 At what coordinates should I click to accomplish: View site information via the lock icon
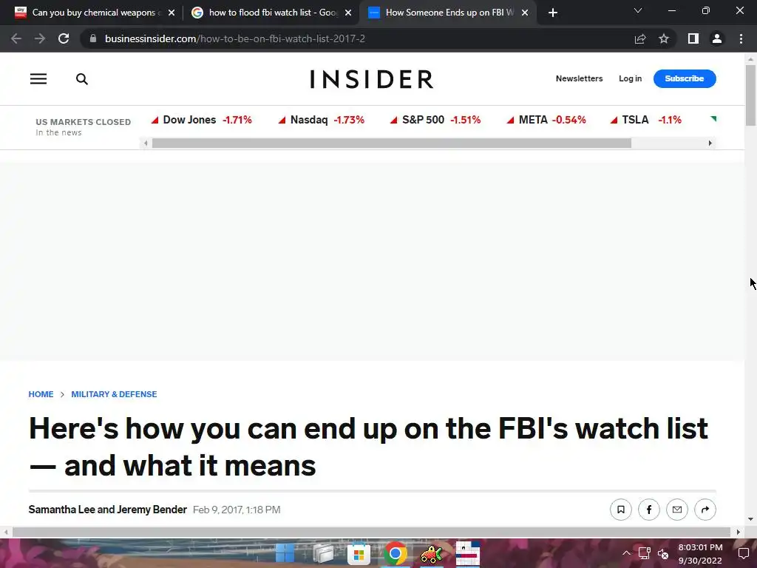coord(93,38)
